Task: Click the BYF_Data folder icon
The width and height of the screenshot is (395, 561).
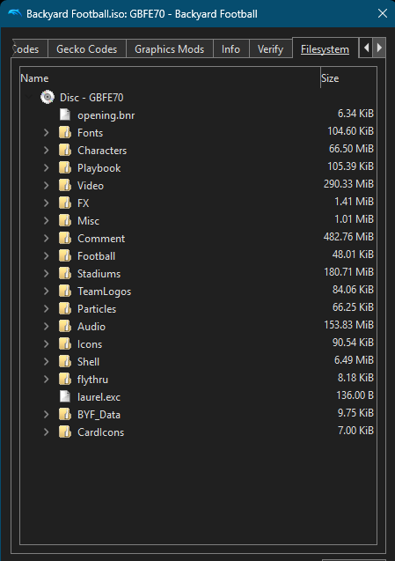Action: pyautogui.click(x=65, y=414)
